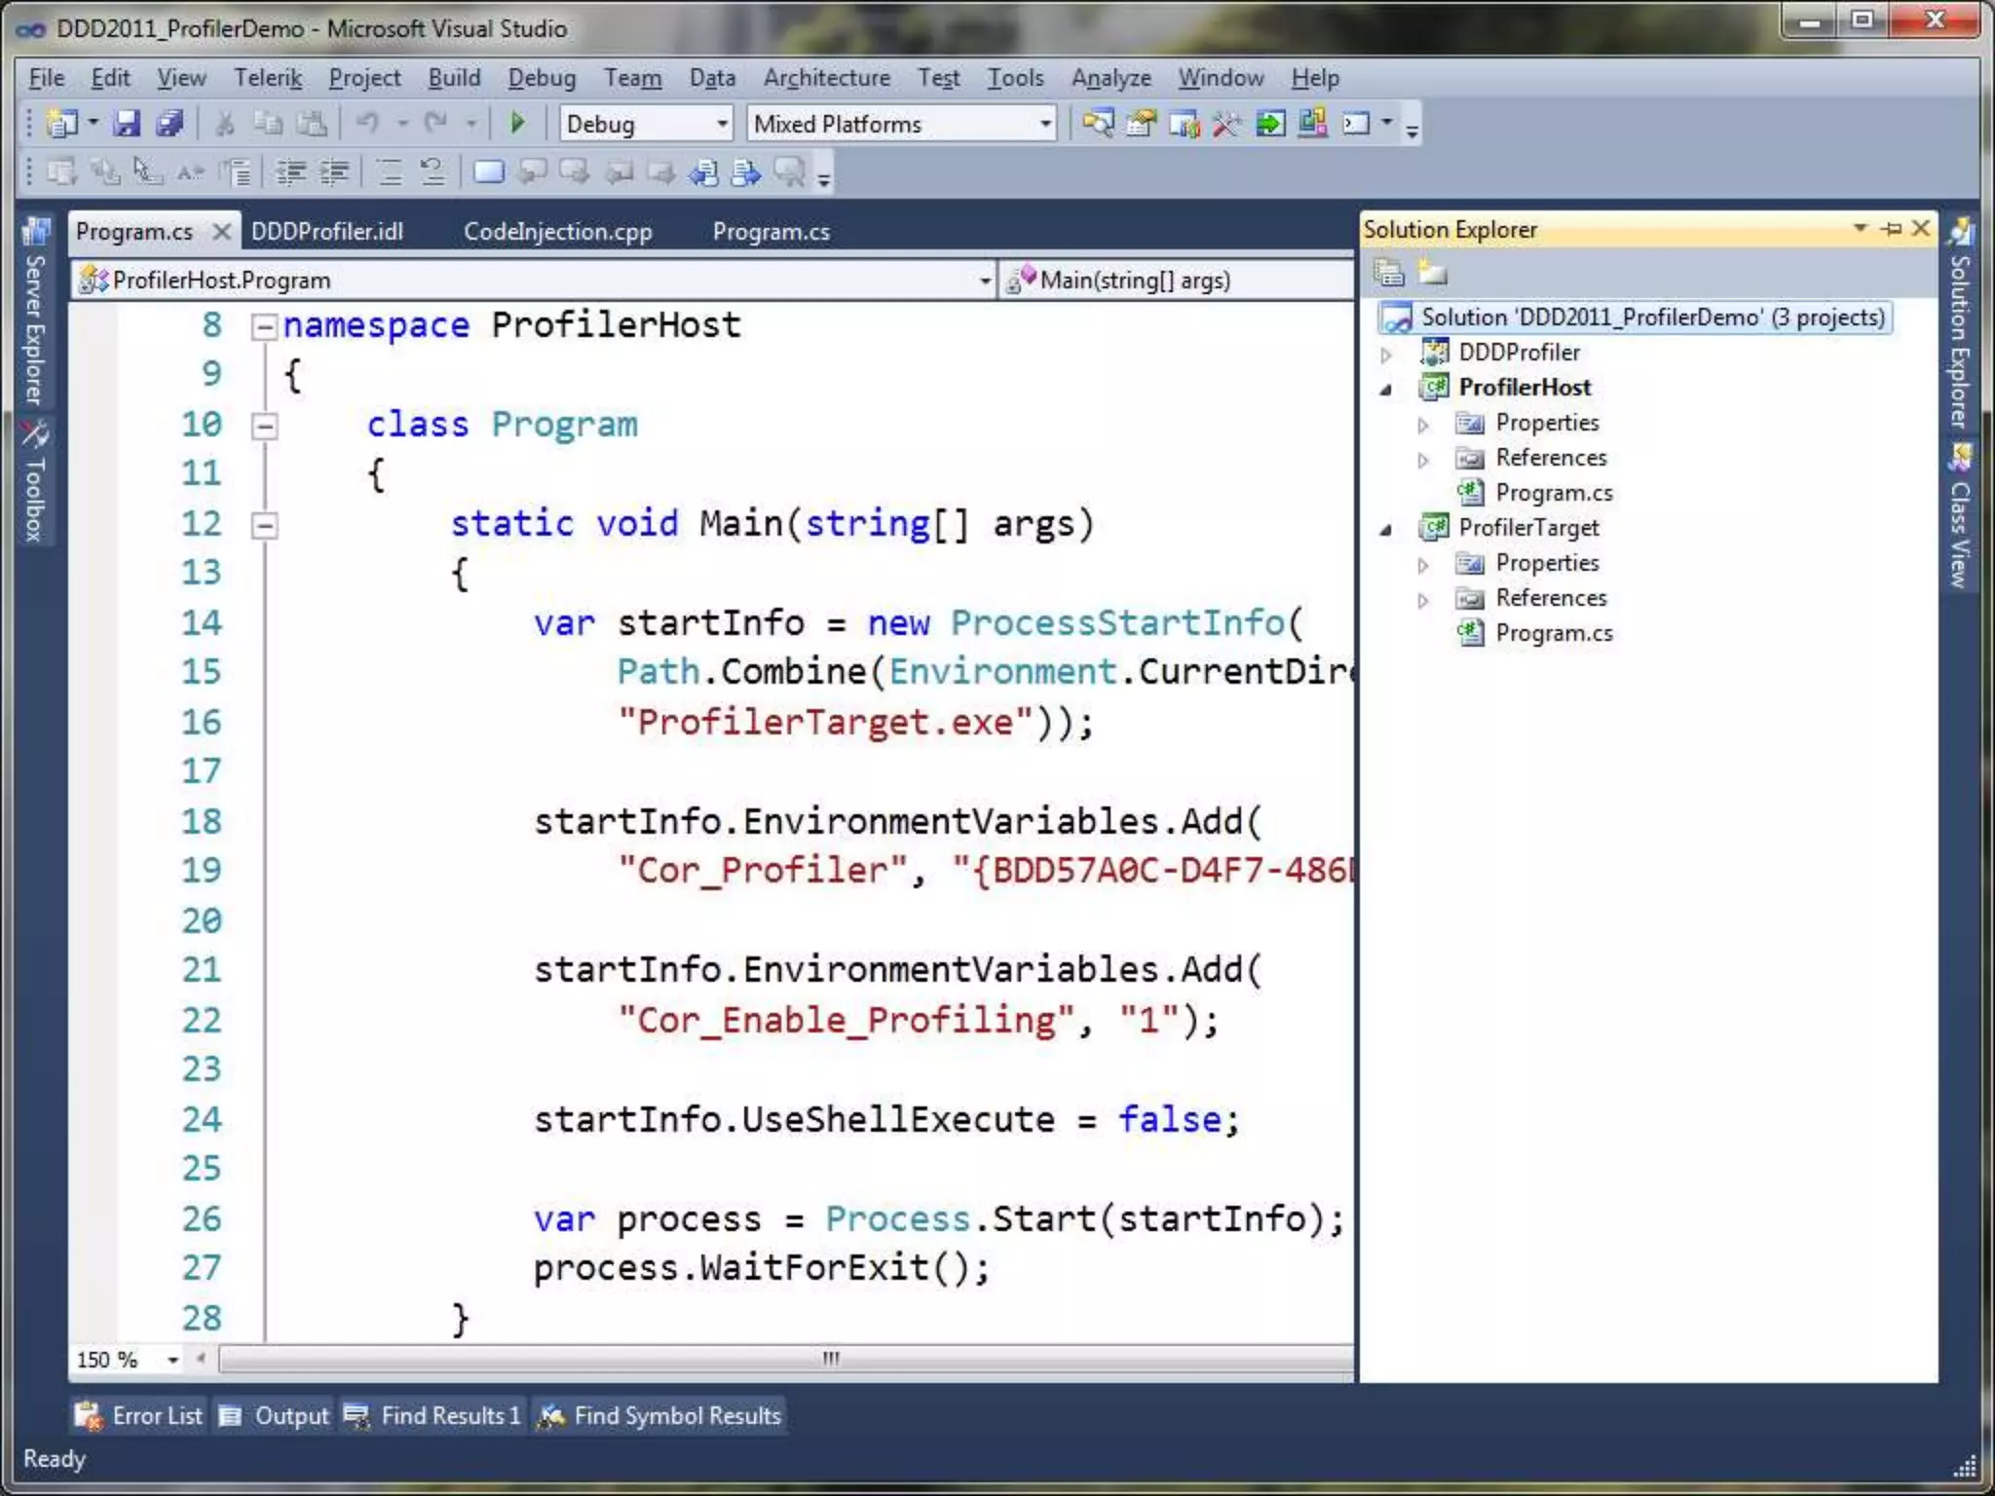Viewport: 1995px width, 1496px height.
Task: Close the Solution Explorer panel
Action: [x=1921, y=228]
